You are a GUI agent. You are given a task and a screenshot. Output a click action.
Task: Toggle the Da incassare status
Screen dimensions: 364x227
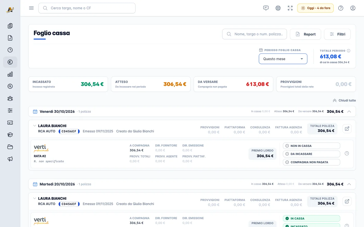point(311,154)
